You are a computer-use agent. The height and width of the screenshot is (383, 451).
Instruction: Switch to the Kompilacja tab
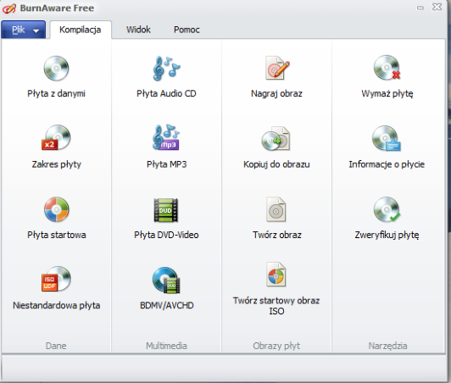point(81,30)
